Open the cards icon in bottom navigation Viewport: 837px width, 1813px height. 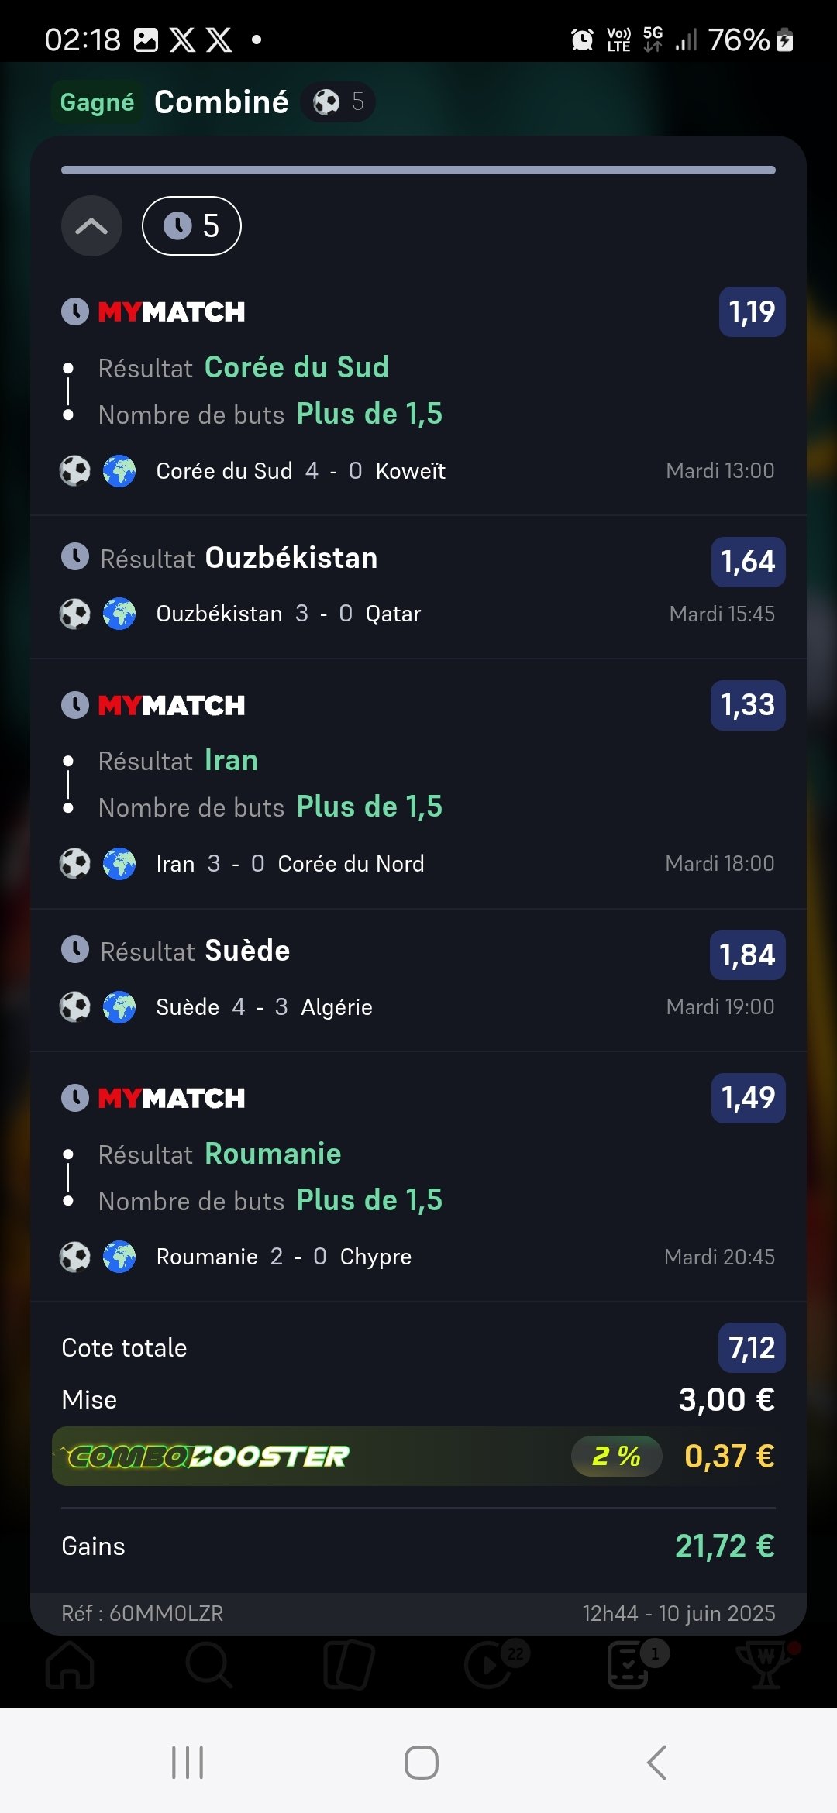click(349, 1664)
